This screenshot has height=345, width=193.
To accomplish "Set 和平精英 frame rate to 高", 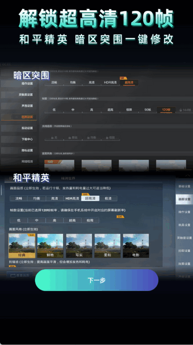I will coord(55,220).
